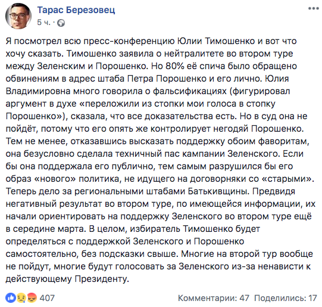Click the phrase "в середине марта"
322x307 pixels.
(x=46, y=229)
